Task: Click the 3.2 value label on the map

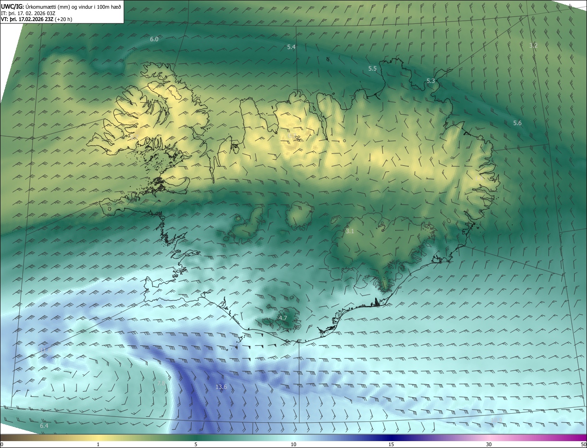Action: pyautogui.click(x=533, y=45)
